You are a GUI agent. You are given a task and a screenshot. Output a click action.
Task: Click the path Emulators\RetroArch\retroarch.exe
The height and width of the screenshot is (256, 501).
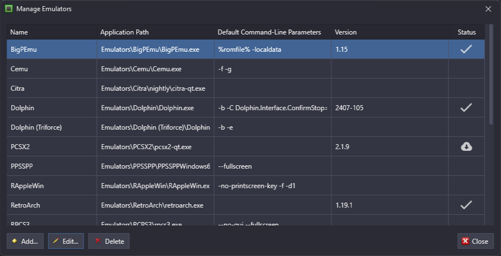coord(152,205)
